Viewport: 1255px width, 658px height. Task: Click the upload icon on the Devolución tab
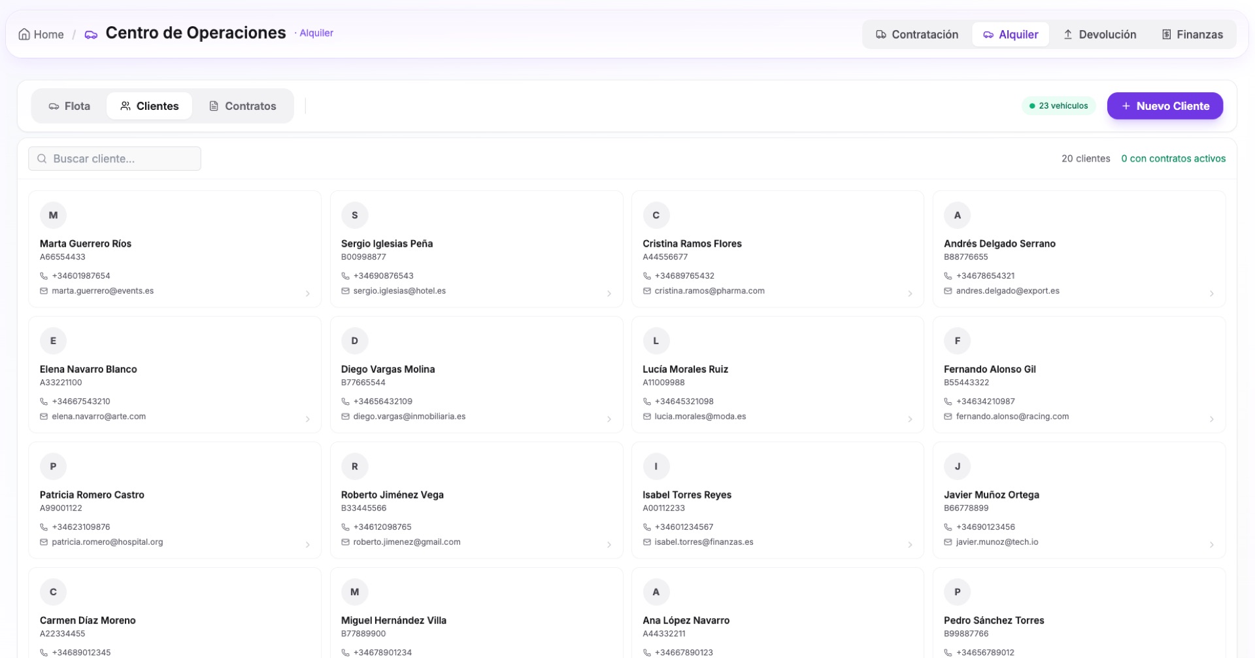(1068, 34)
